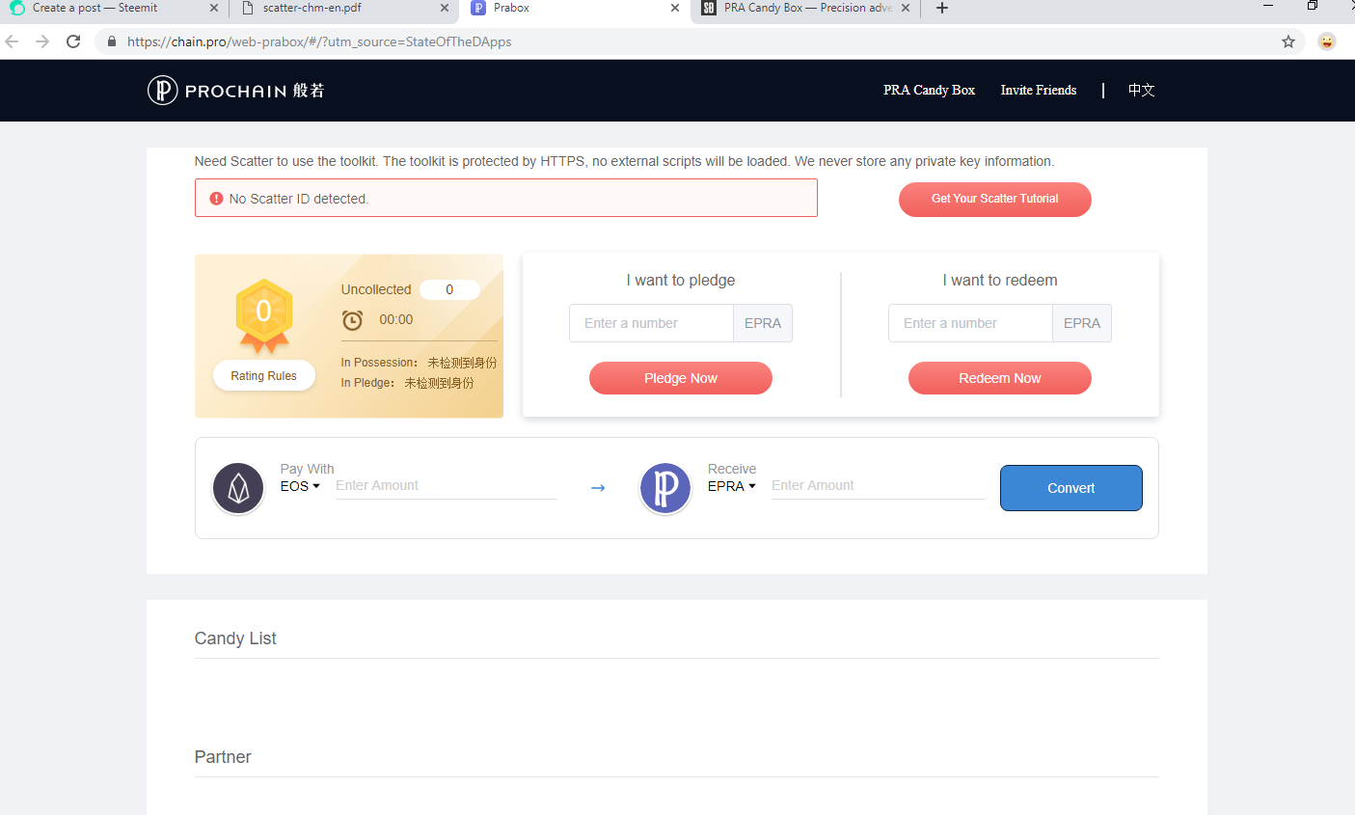Click the 'No Scatter ID detected.' alert text
The width and height of the screenshot is (1355, 815).
coord(299,199)
